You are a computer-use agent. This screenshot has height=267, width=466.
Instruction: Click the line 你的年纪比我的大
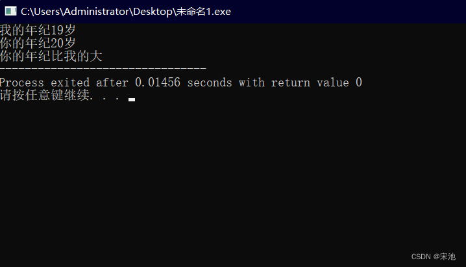point(51,57)
